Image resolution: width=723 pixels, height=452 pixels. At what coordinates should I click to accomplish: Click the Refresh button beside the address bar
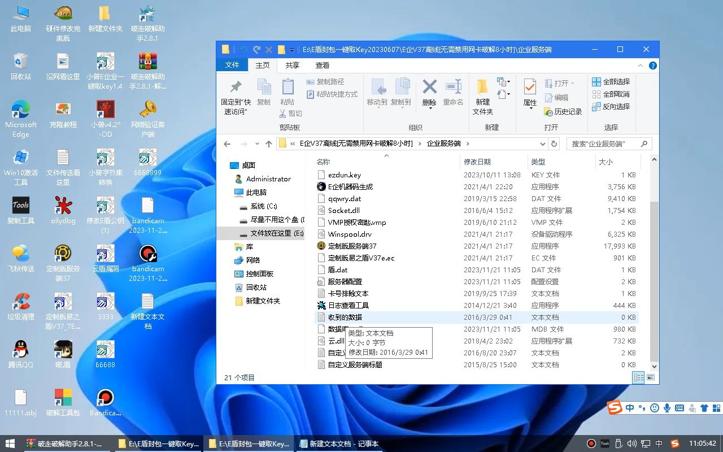pos(554,144)
